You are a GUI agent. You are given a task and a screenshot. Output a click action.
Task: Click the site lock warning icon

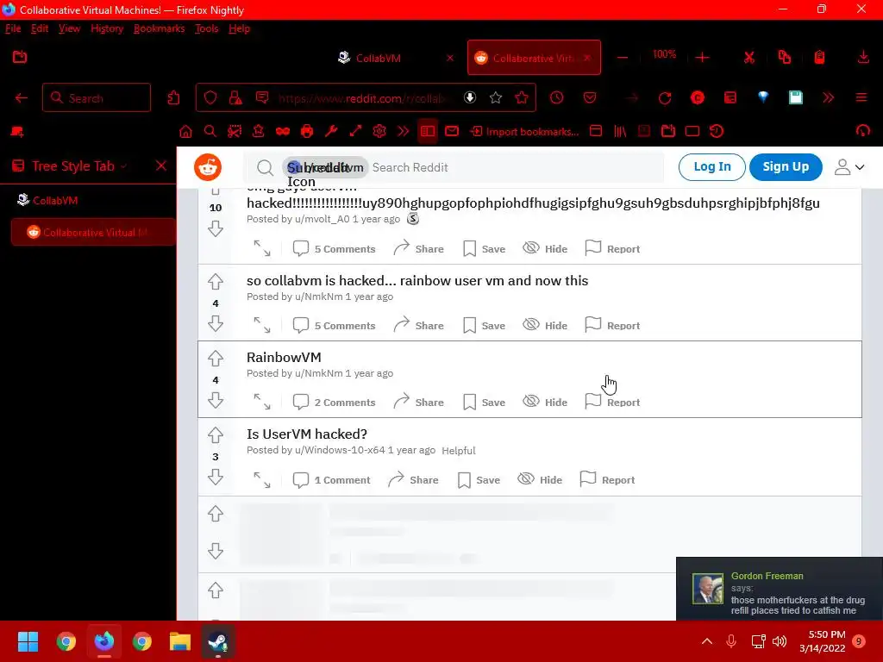235,98
